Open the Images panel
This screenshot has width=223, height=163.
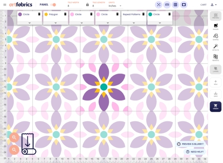[x=216, y=27]
